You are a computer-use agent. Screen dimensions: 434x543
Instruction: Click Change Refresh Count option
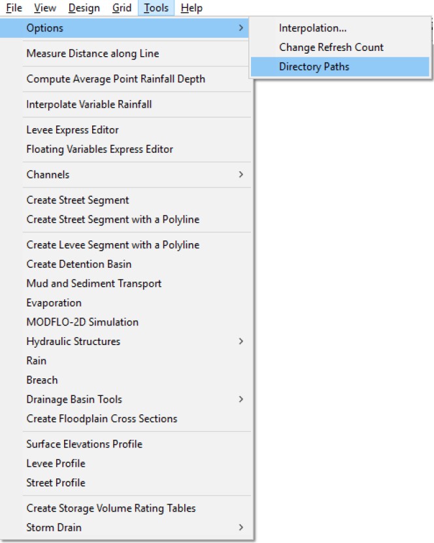click(331, 47)
